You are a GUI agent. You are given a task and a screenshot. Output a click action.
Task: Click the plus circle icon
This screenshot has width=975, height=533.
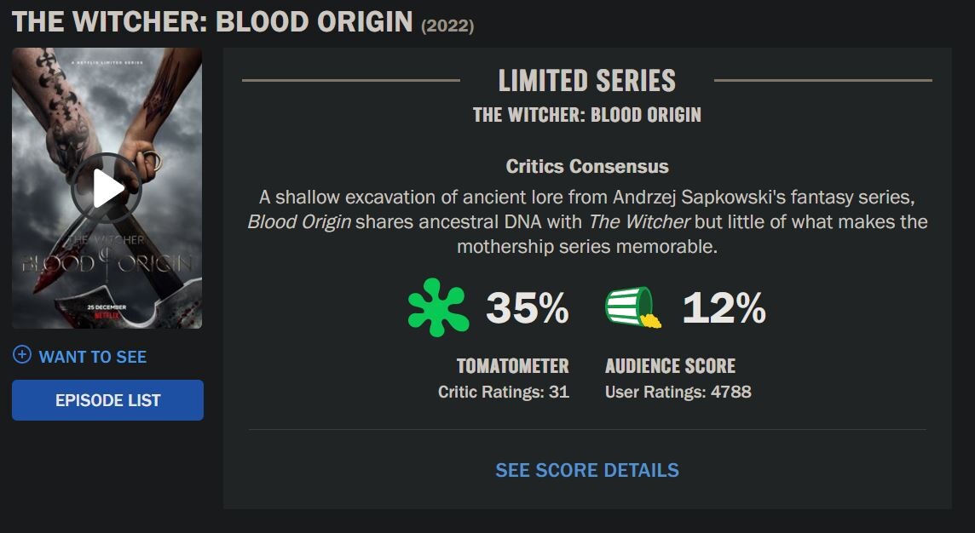(x=22, y=355)
